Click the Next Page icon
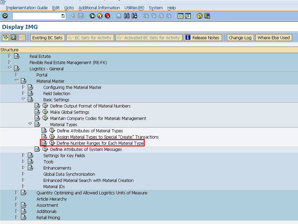 161,16
